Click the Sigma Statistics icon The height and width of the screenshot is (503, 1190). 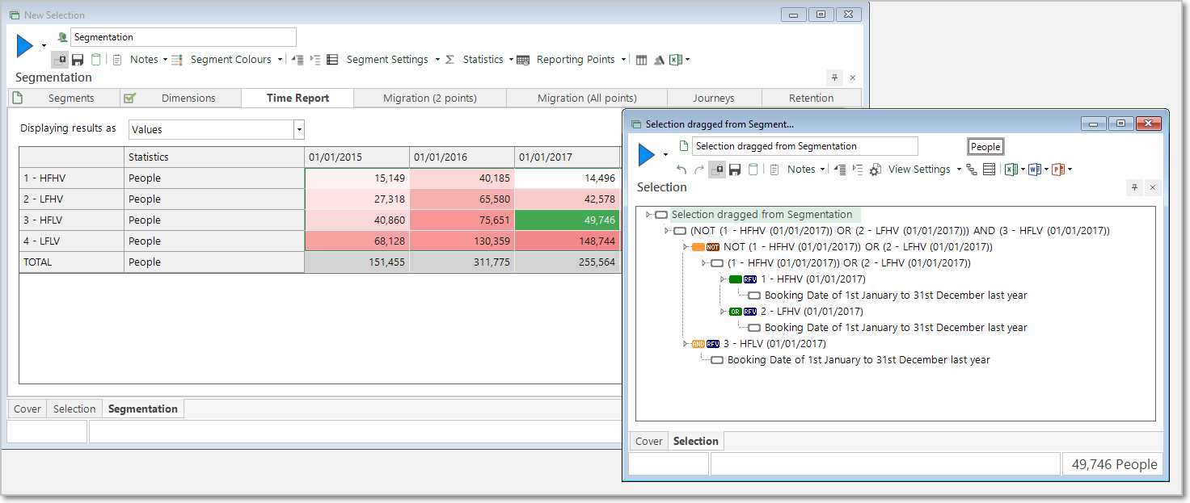pos(449,60)
